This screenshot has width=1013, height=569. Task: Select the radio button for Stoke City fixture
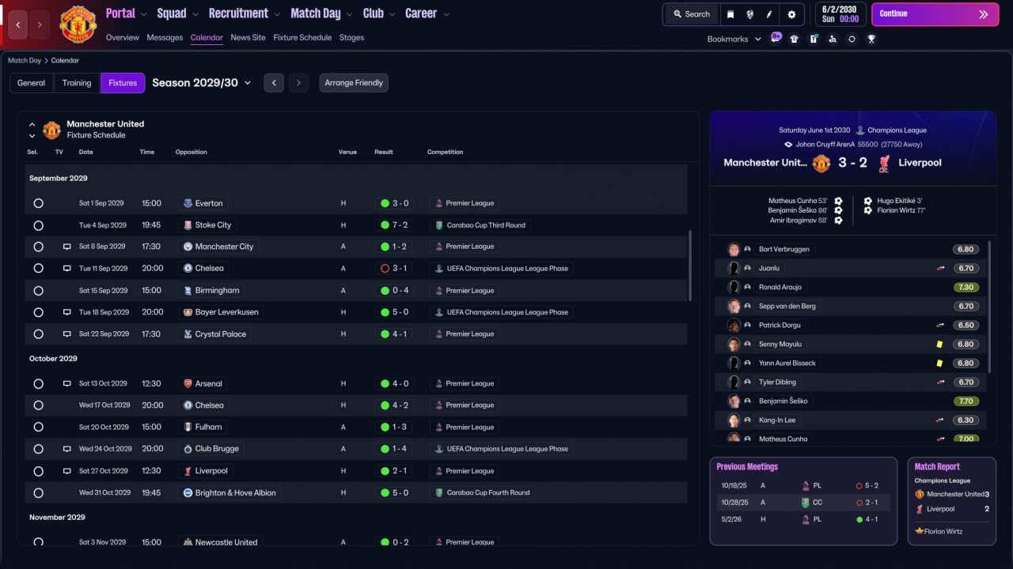(38, 225)
